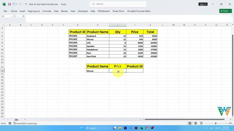This screenshot has height=131, width=234.
Task: Click the green Share button
Action: tap(224, 11)
